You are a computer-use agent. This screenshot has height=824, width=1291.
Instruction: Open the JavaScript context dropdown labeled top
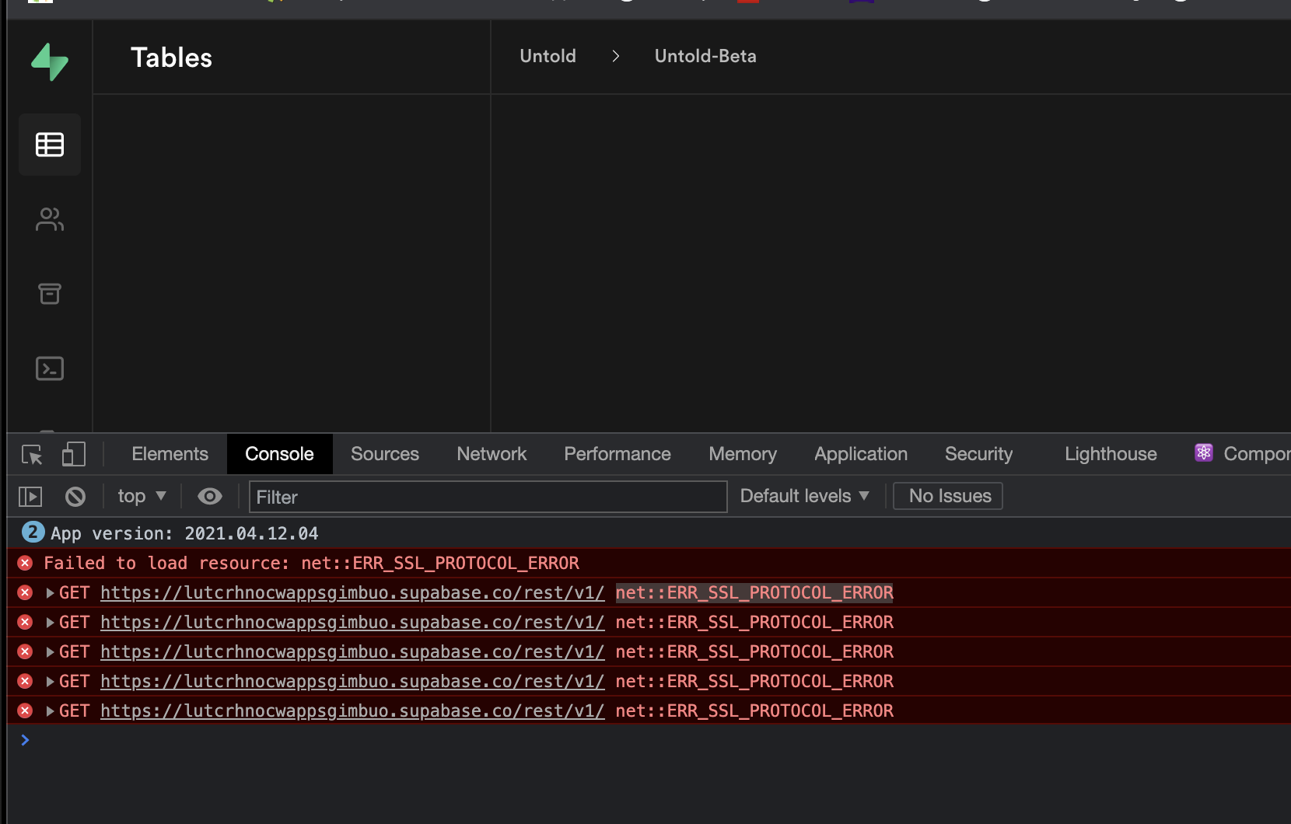pyautogui.click(x=141, y=496)
